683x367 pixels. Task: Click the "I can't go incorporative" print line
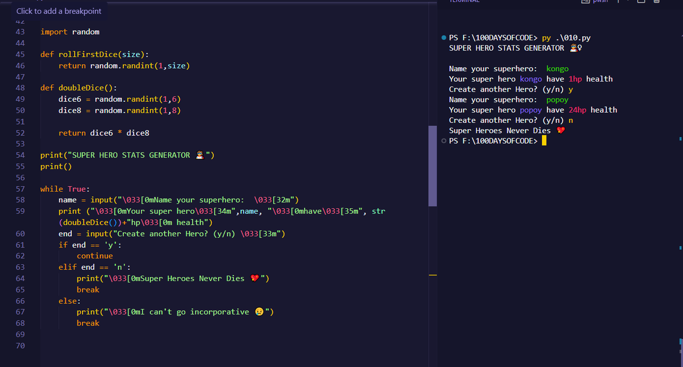tap(175, 312)
